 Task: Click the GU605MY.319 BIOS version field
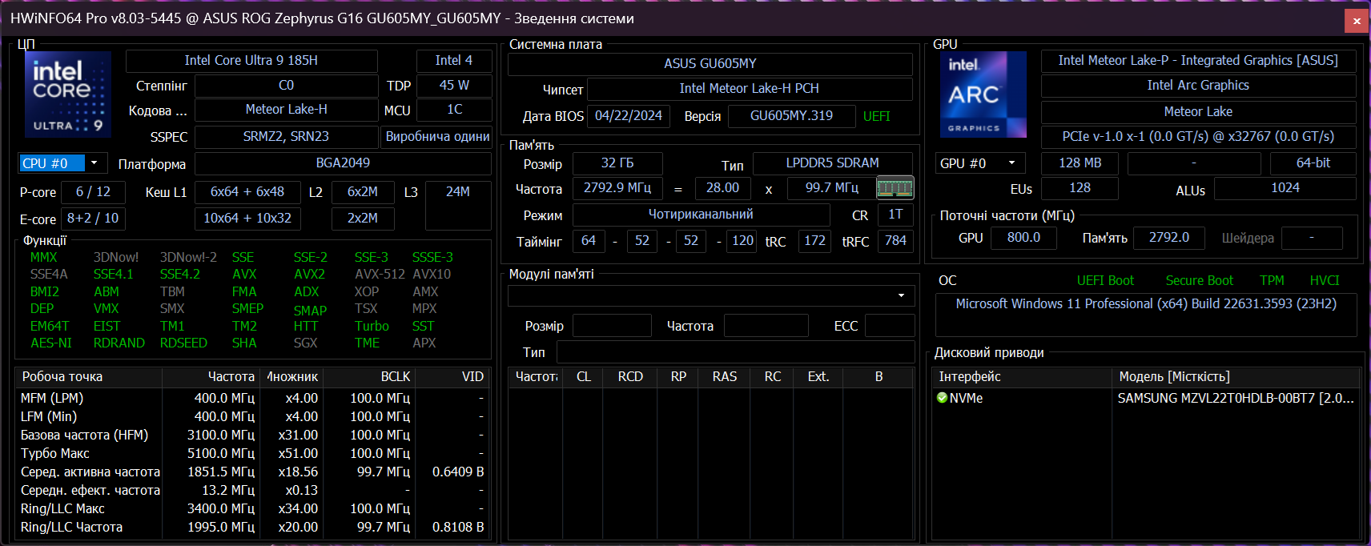point(791,116)
